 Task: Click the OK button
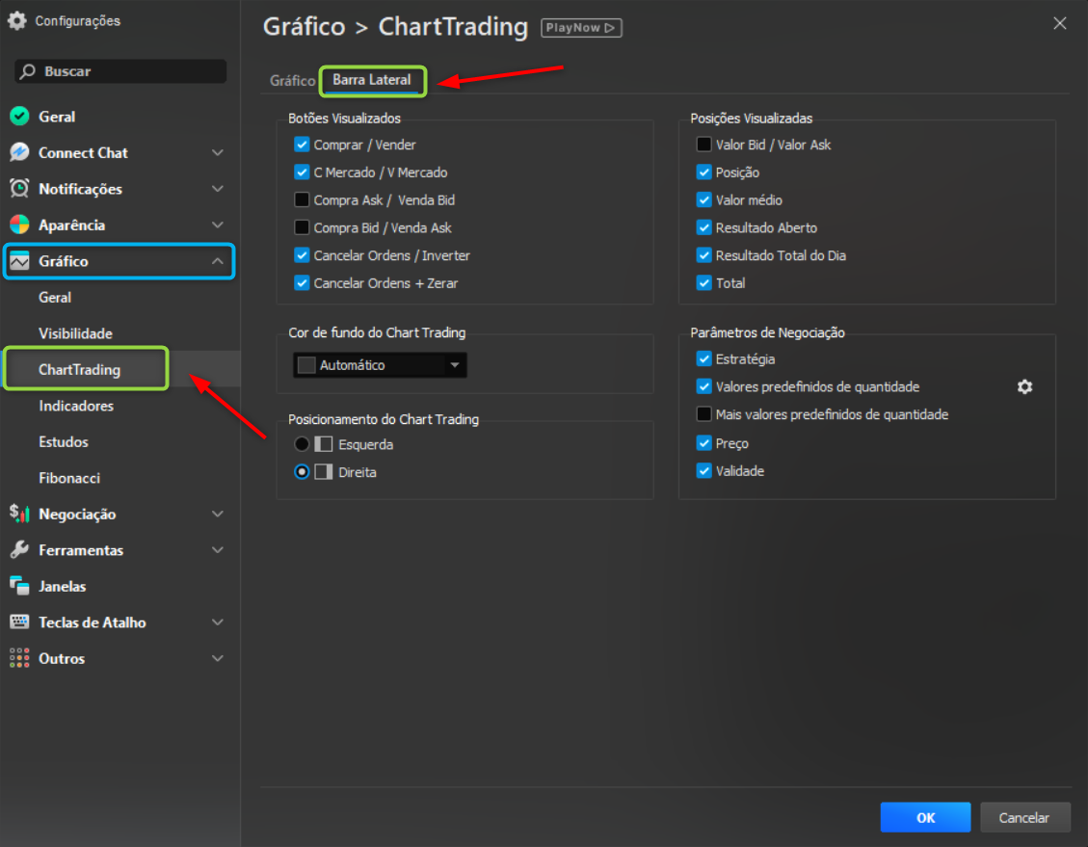(x=925, y=817)
